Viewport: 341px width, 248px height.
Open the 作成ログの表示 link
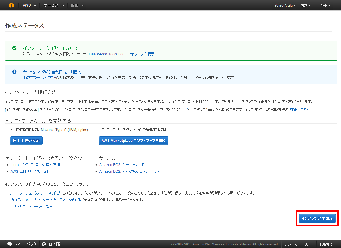142,54
